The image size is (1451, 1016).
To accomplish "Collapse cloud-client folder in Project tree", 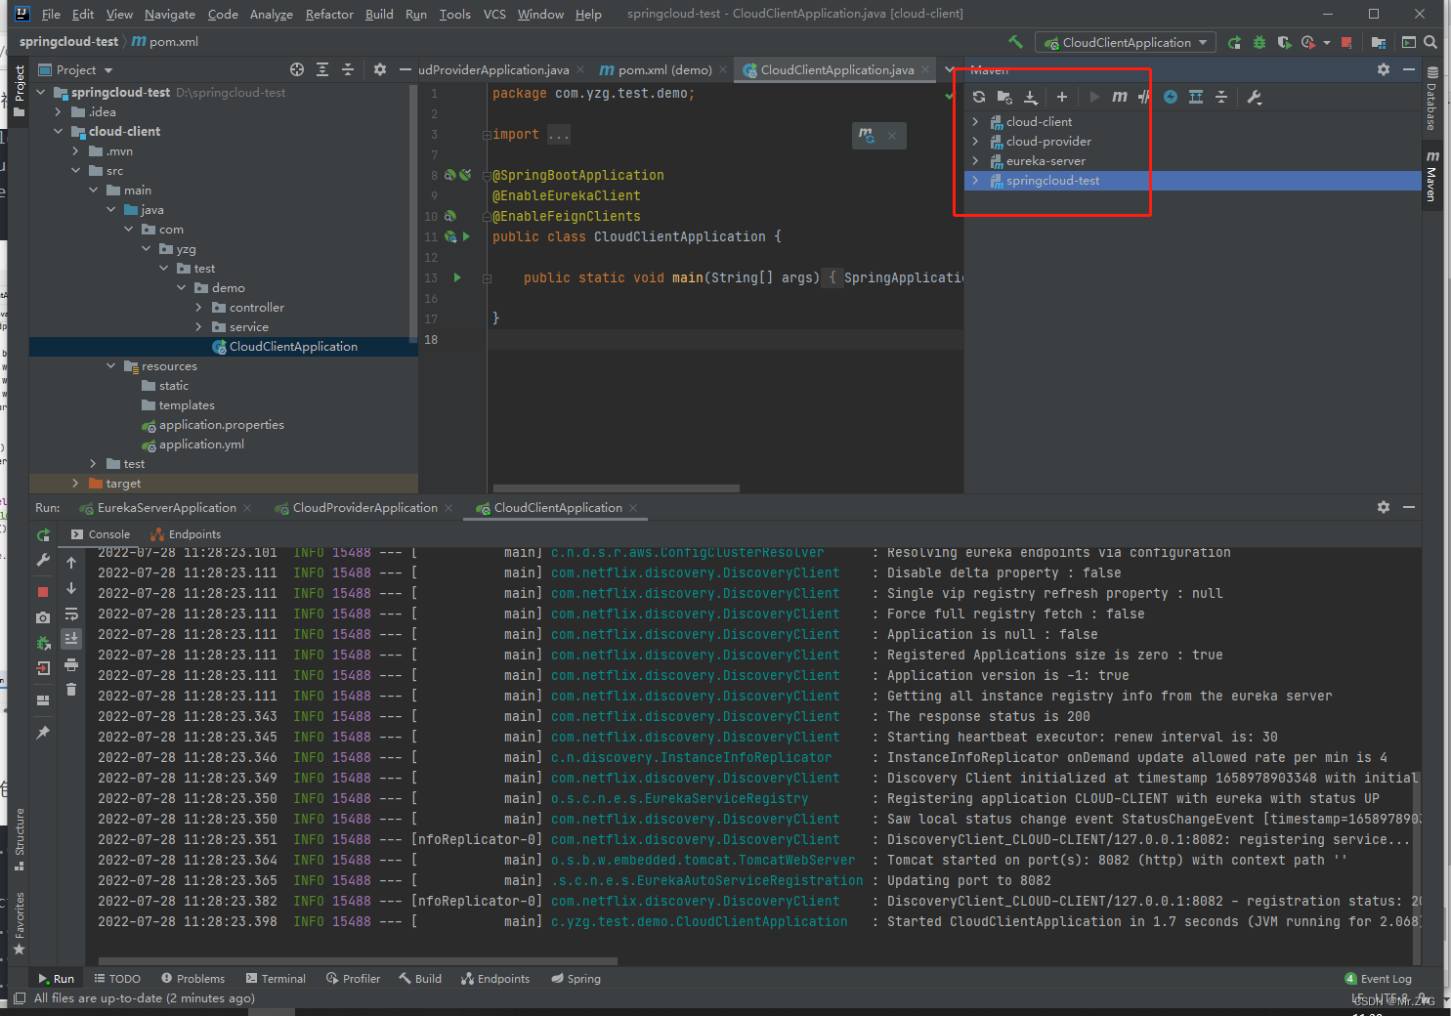I will [59, 132].
